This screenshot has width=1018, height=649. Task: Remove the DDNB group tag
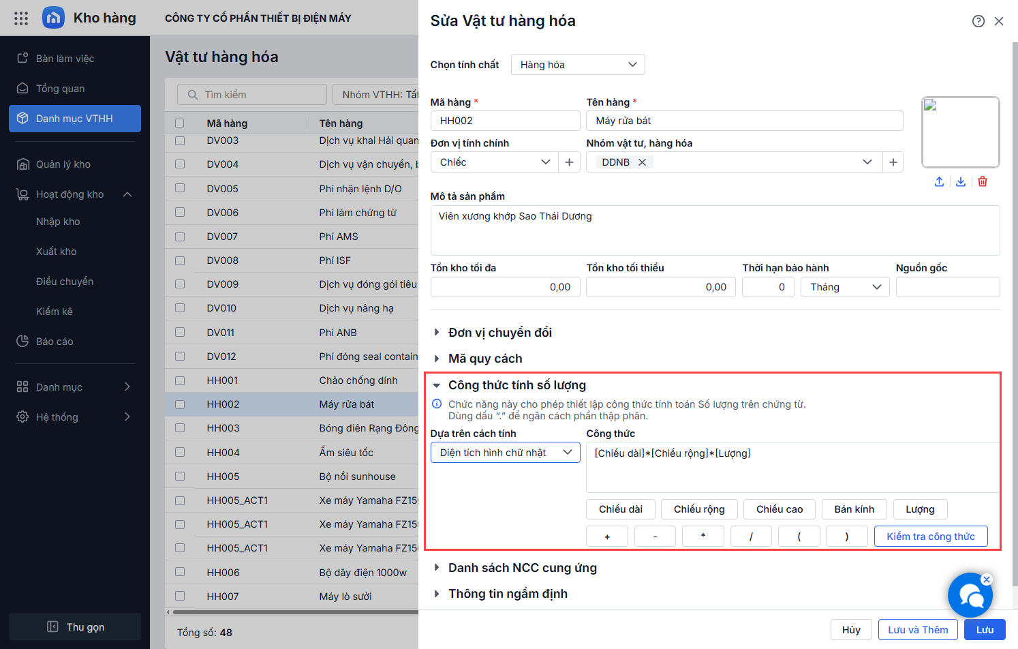tap(642, 162)
